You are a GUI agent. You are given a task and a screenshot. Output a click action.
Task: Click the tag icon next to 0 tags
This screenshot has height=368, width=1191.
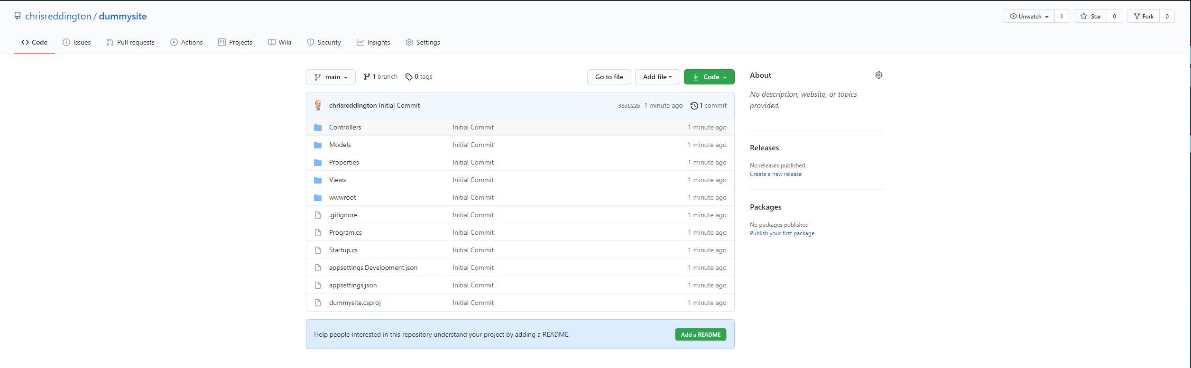point(409,77)
